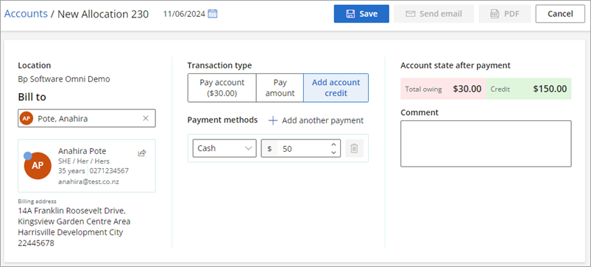This screenshot has width=591, height=267.
Task: Save the new allocation
Action: point(361,14)
